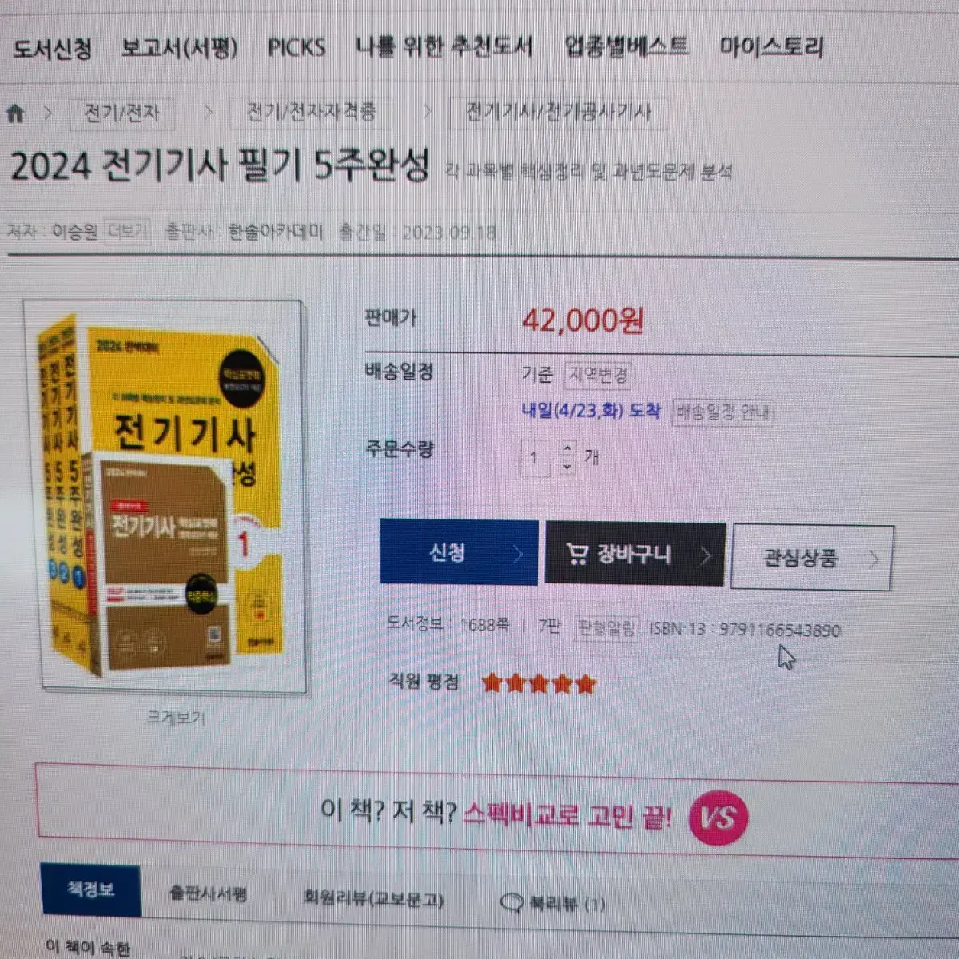The width and height of the screenshot is (959, 959).
Task: Open the 도서신청 menu
Action: pos(52,49)
